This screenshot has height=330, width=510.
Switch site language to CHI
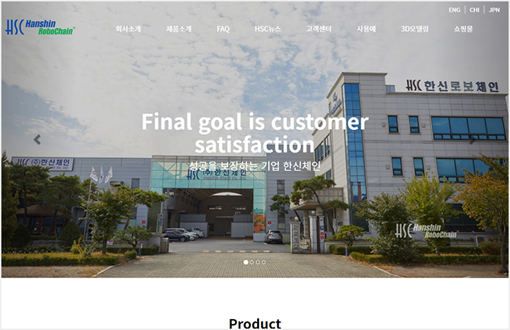click(475, 10)
